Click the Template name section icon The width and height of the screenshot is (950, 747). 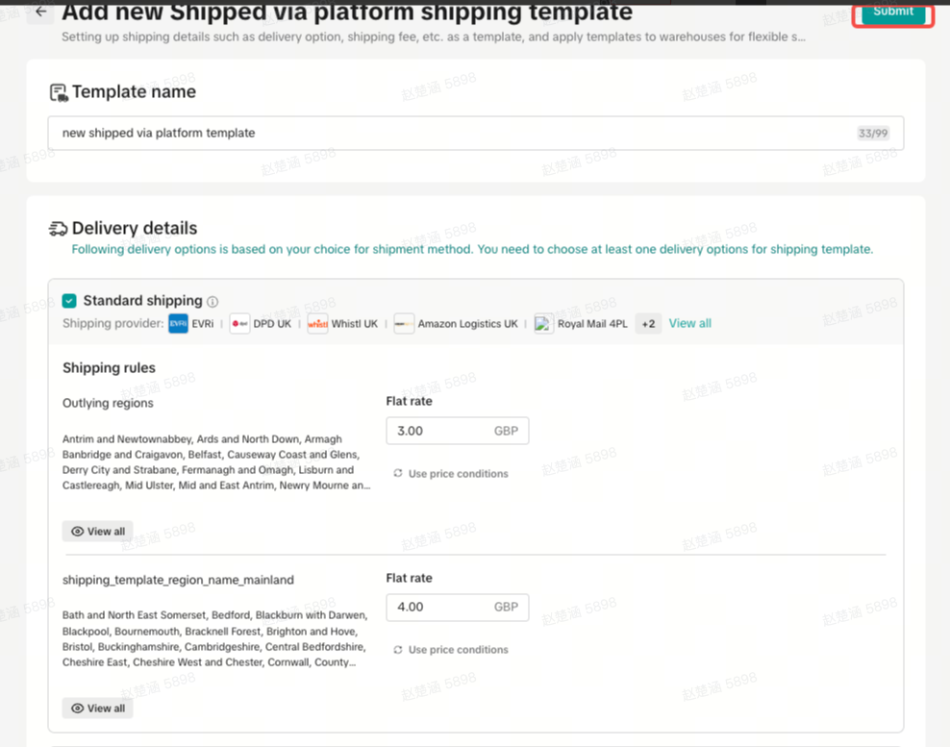point(59,92)
